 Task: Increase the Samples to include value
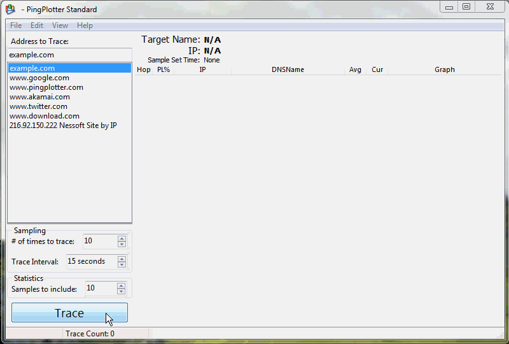click(121, 285)
